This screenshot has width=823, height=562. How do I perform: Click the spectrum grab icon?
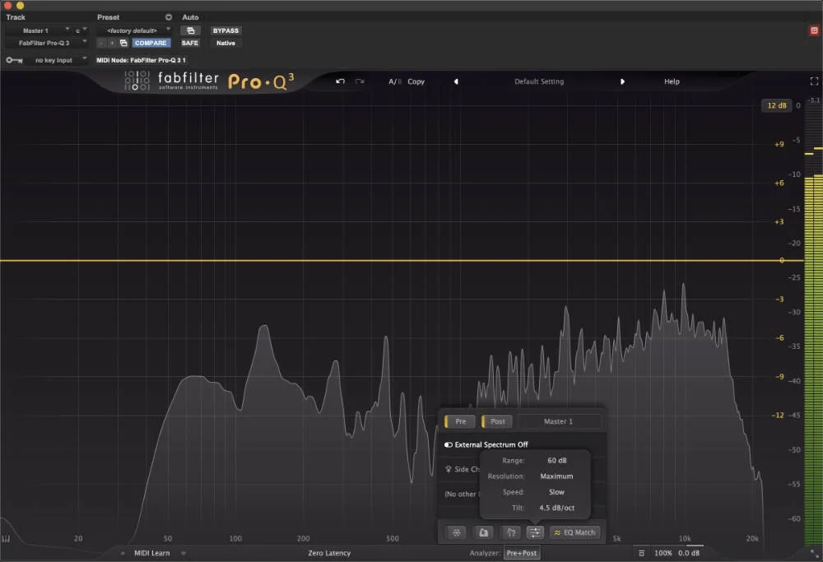point(482,532)
